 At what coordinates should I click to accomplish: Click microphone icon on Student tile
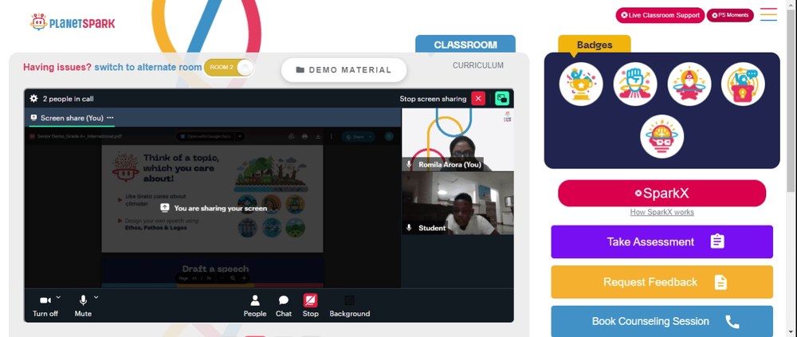click(x=409, y=228)
